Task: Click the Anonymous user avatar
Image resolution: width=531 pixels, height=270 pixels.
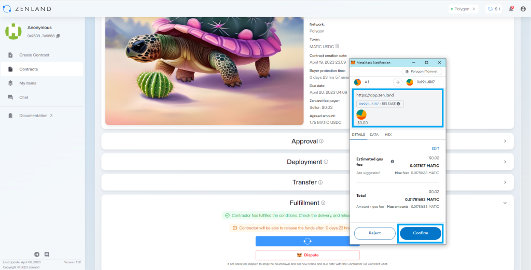Action: 13,32
